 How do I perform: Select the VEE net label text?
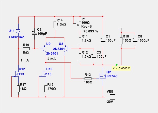coord(110,92)
